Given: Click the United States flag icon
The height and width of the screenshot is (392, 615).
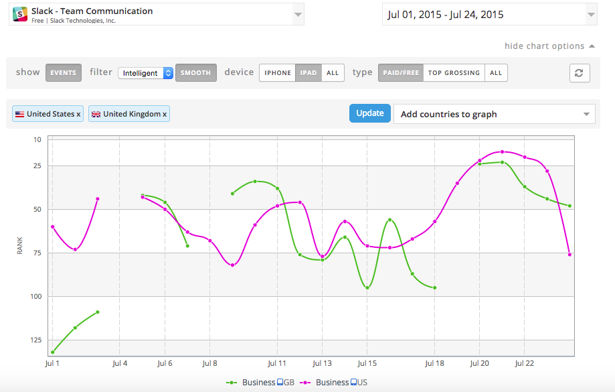Looking at the screenshot, I should pyautogui.click(x=20, y=114).
